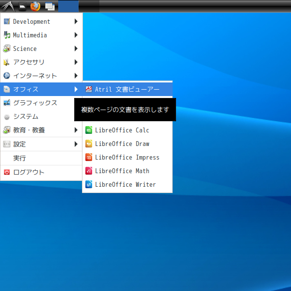
Task: Click the orange LibreOffice Impress icon
Action: [89, 157]
